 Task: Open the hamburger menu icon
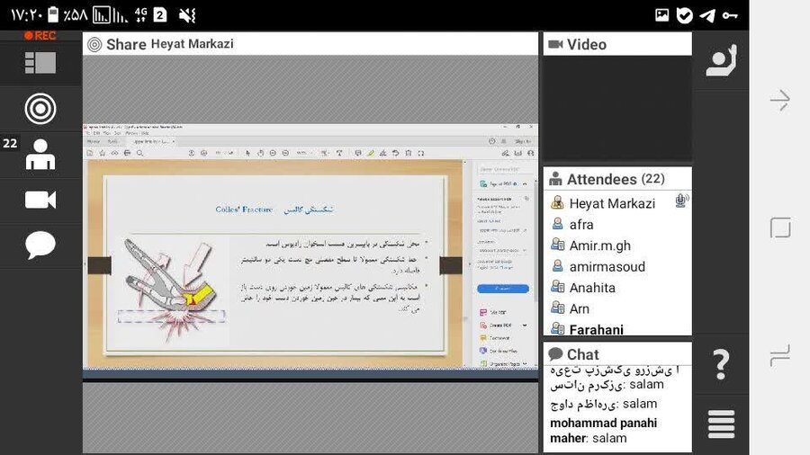tap(721, 424)
